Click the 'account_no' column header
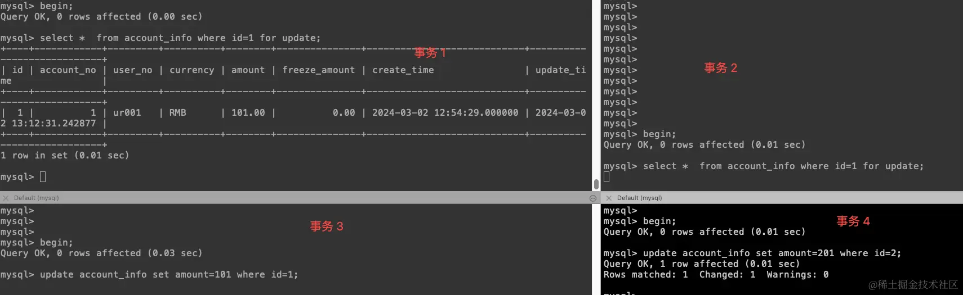 tap(68, 70)
